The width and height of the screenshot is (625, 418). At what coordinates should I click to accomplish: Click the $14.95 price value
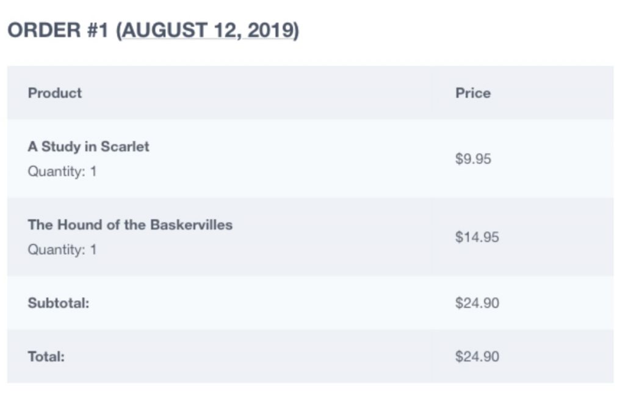477,237
